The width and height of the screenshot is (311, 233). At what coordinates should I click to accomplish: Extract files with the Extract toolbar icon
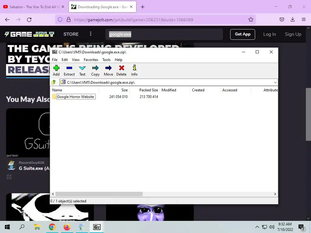pyautogui.click(x=69, y=70)
